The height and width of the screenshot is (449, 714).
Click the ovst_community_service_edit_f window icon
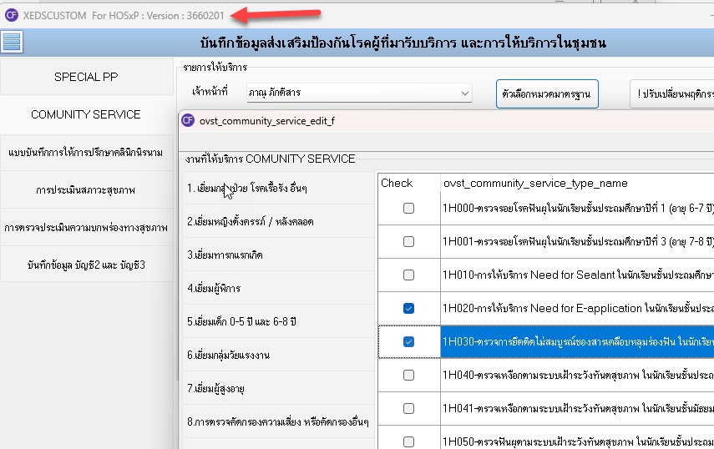(x=189, y=120)
